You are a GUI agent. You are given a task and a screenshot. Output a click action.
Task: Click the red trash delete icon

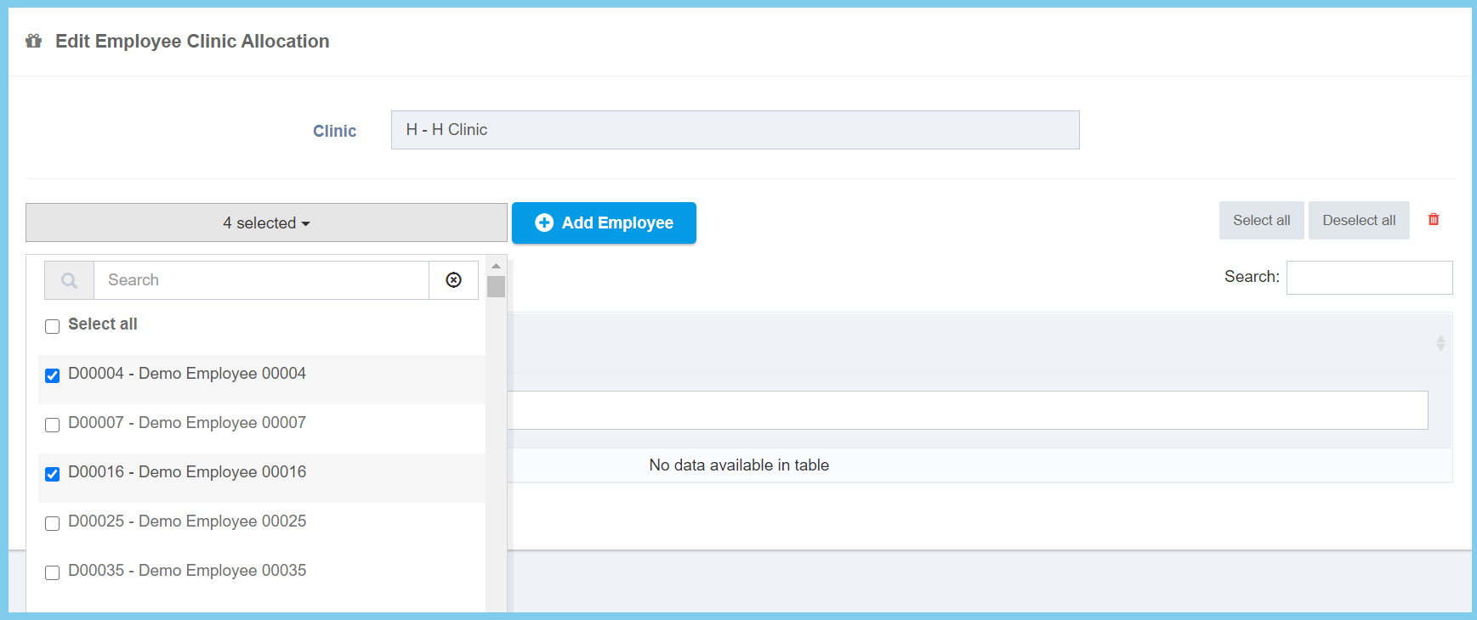[1434, 220]
